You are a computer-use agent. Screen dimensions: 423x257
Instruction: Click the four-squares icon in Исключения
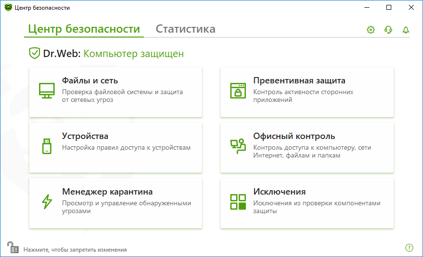pyautogui.click(x=238, y=202)
